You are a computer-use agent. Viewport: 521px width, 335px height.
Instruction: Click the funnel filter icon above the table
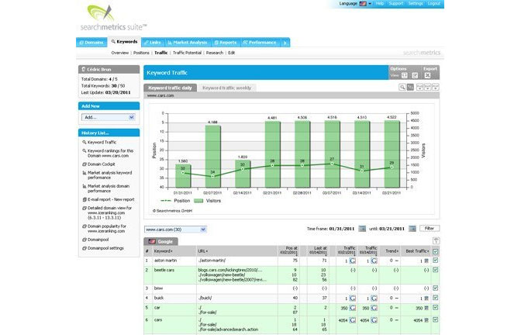436,240
